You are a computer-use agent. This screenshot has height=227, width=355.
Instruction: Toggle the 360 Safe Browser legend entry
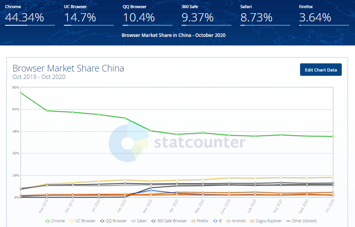(169, 221)
